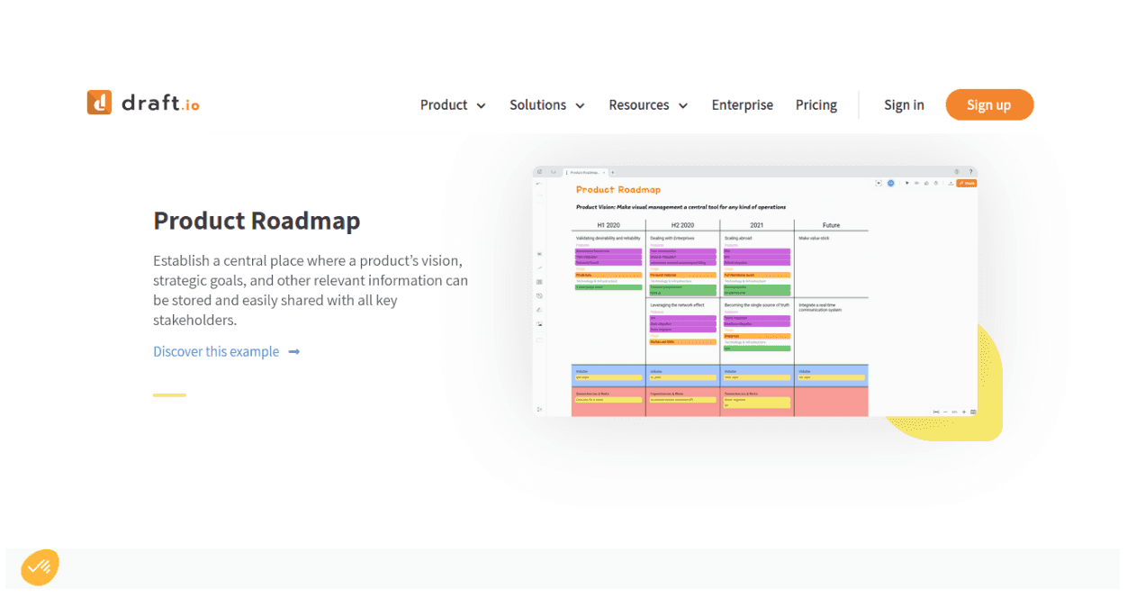The width and height of the screenshot is (1136, 598).
Task: Open the Discover this example link
Action: click(216, 351)
